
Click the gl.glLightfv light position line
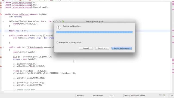[x=45, y=73]
